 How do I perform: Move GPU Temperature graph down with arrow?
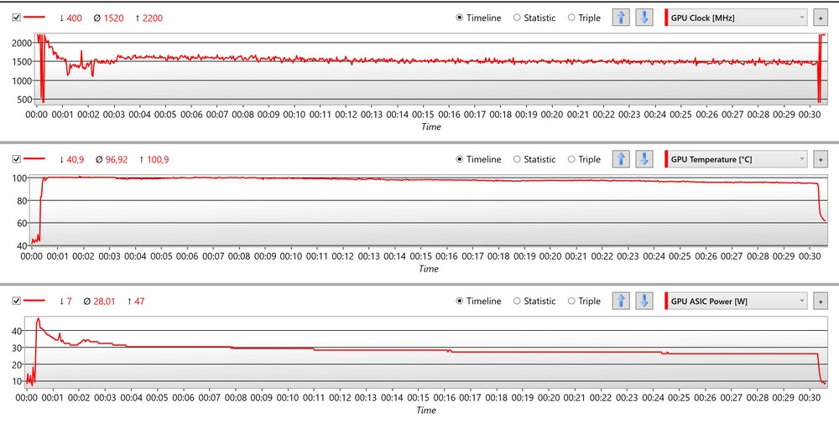pos(644,159)
